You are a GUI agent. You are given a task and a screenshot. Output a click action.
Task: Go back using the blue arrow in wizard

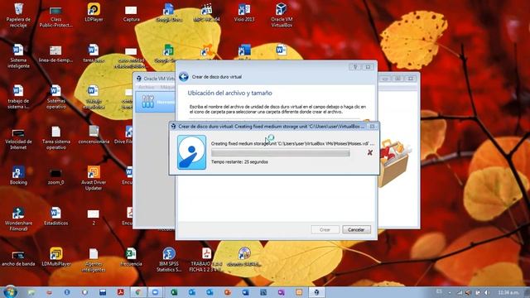pos(184,77)
